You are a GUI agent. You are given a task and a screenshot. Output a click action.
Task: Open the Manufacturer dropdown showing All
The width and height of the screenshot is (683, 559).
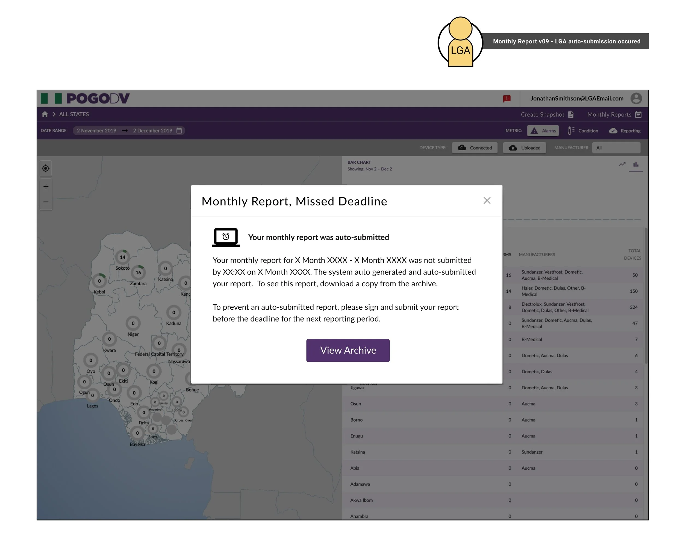pos(616,148)
